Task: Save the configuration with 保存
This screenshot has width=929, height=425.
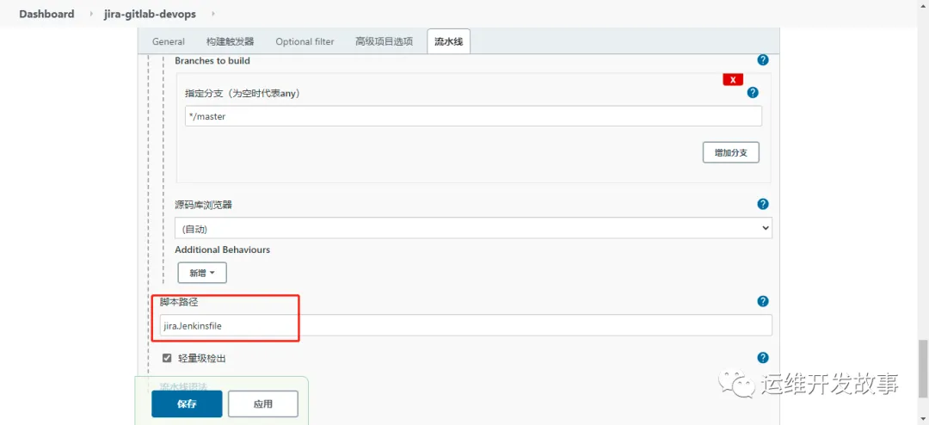Action: point(187,403)
